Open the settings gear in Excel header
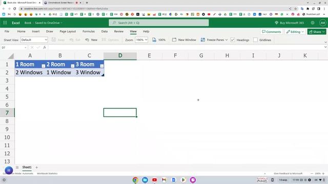This screenshot has height=184, width=328. [313, 22]
